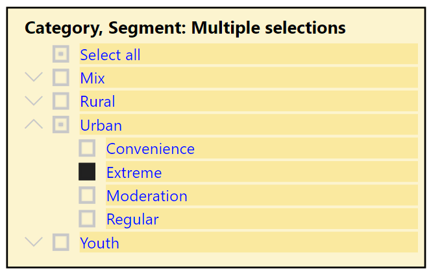This screenshot has height=273, width=429.
Task: Collapse the Urban category chevron
Action: click(x=34, y=124)
